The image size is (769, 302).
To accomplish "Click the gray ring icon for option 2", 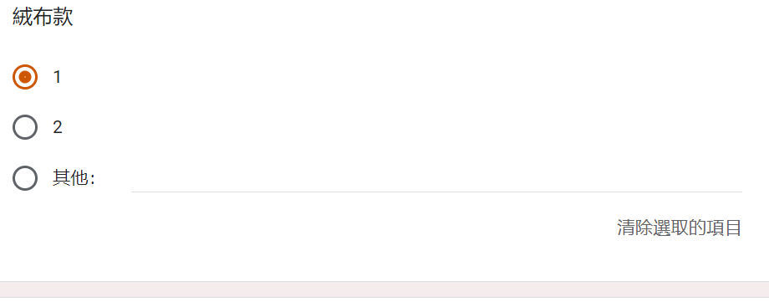I will click(x=25, y=127).
